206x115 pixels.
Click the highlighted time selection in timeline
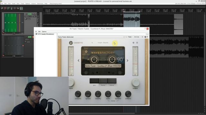[x=132, y=20]
